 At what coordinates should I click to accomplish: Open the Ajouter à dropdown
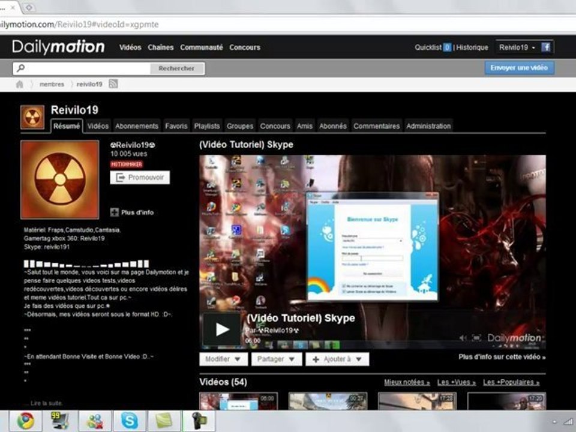pyautogui.click(x=337, y=359)
